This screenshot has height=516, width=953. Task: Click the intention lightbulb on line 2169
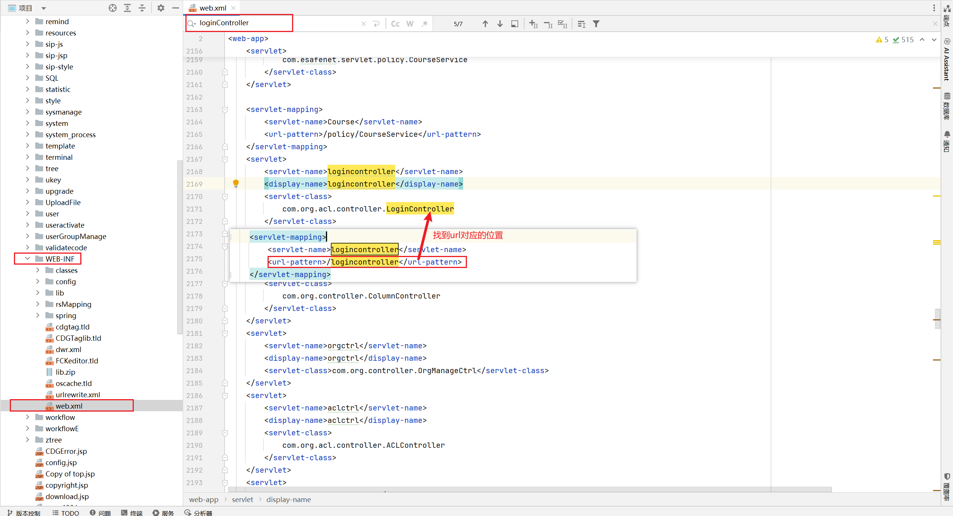(x=236, y=184)
